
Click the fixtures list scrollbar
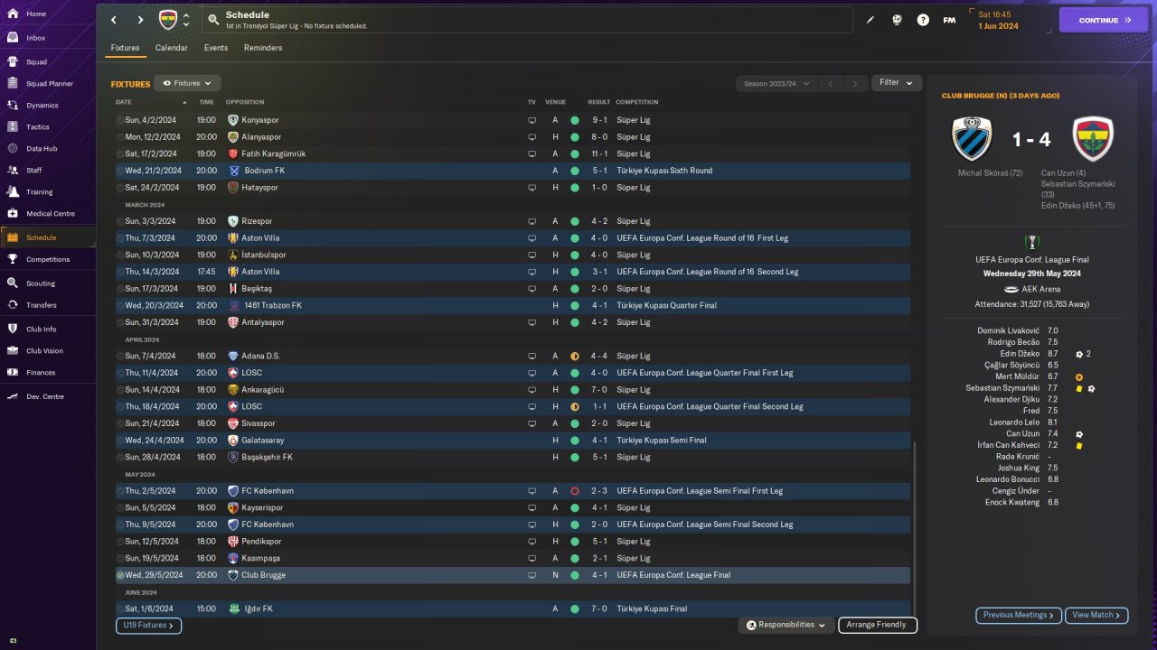pos(915,530)
